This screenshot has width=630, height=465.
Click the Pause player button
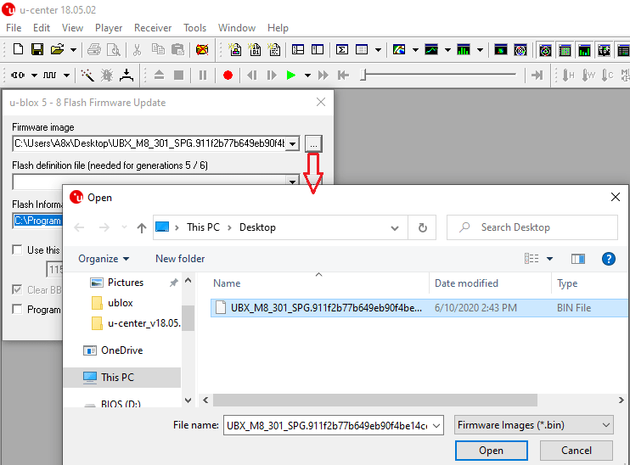click(x=203, y=75)
